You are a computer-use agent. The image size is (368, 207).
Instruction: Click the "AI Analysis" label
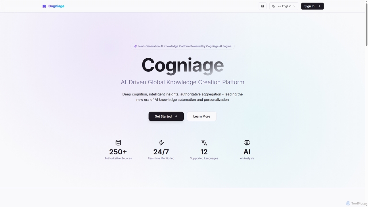[x=247, y=158]
